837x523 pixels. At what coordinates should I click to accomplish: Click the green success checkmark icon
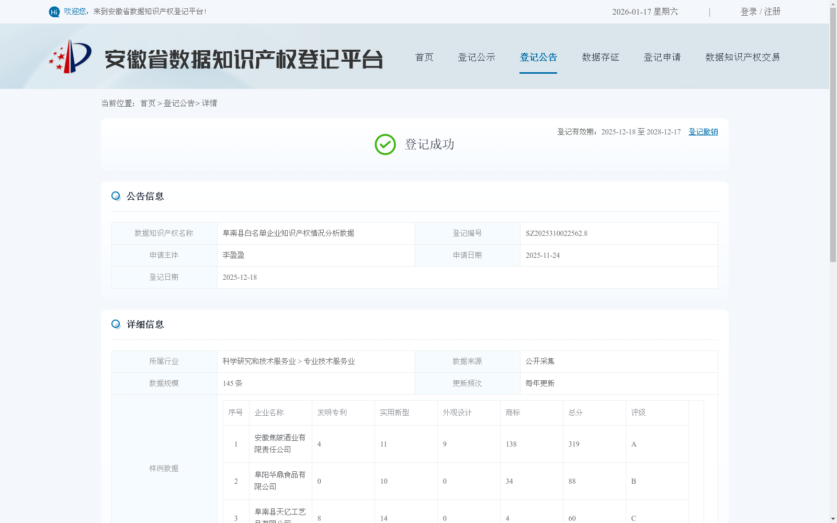[x=385, y=144]
